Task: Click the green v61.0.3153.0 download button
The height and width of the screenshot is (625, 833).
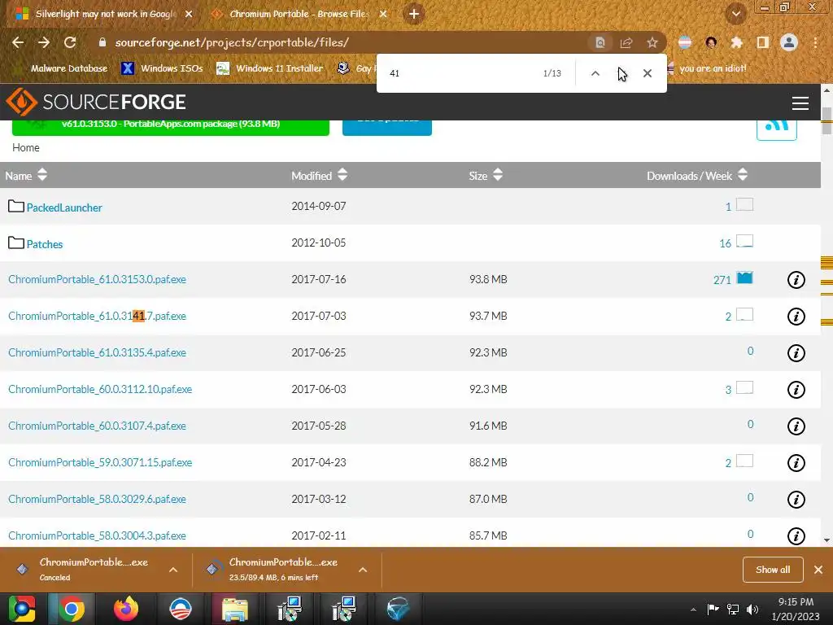Action: (x=171, y=126)
